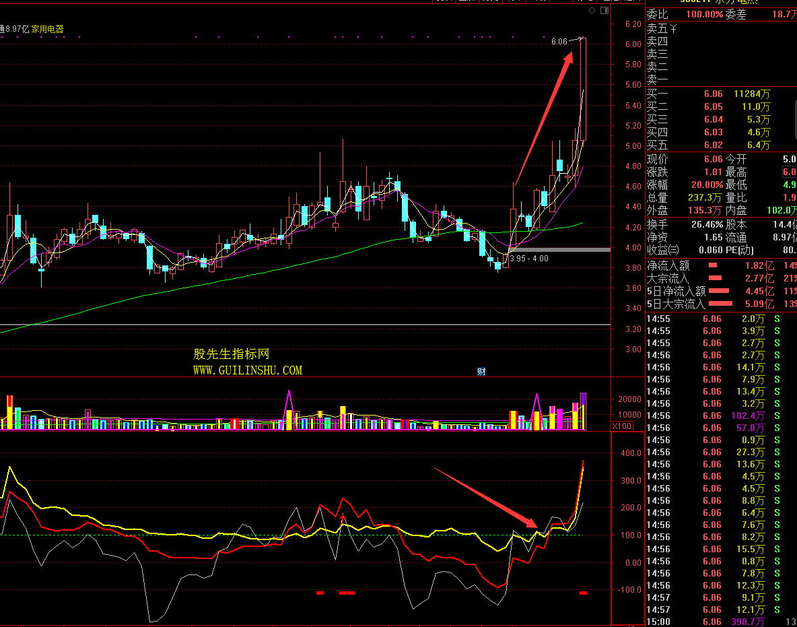Image resolution: width=797 pixels, height=627 pixels.
Task: Click the 买一 bid row at 6.06
Action: (x=721, y=94)
